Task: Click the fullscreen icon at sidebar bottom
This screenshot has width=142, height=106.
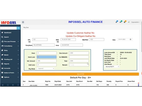Action: pyautogui.click(x=8, y=85)
